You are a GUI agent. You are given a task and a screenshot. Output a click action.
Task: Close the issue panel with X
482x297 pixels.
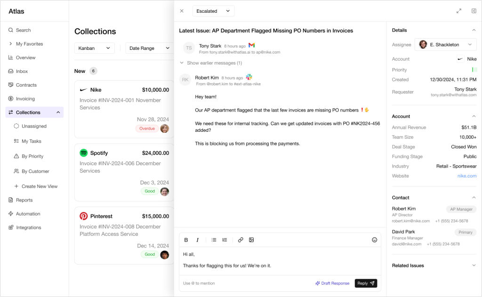coord(182,11)
